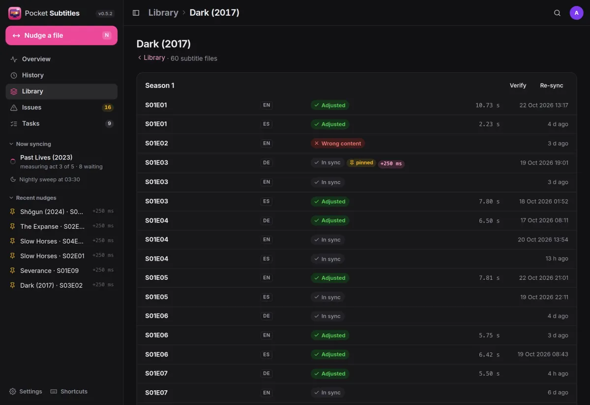Click the Pocket Subtitles app logo
Screen dimensions: 590x405
(15, 13)
